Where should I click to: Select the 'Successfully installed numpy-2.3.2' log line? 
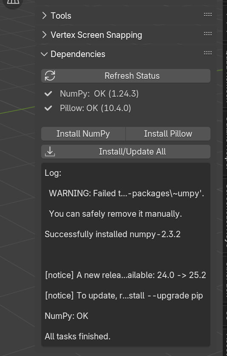coord(113,234)
